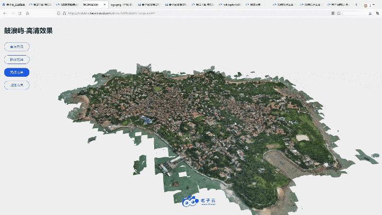The width and height of the screenshot is (382, 215).
Task: Bookmark this page with the star
Action: pyautogui.click(x=339, y=13)
